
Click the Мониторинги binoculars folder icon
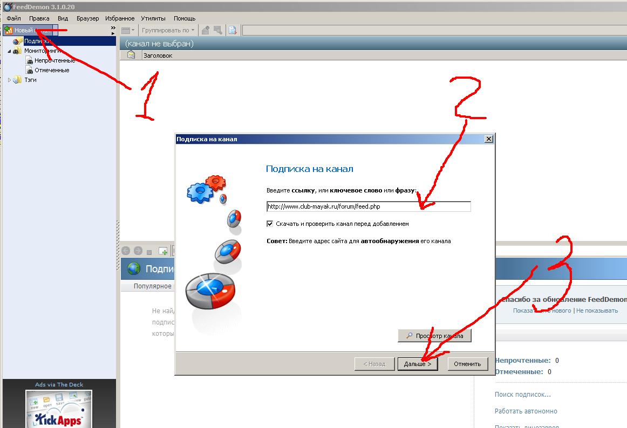pyautogui.click(x=17, y=51)
